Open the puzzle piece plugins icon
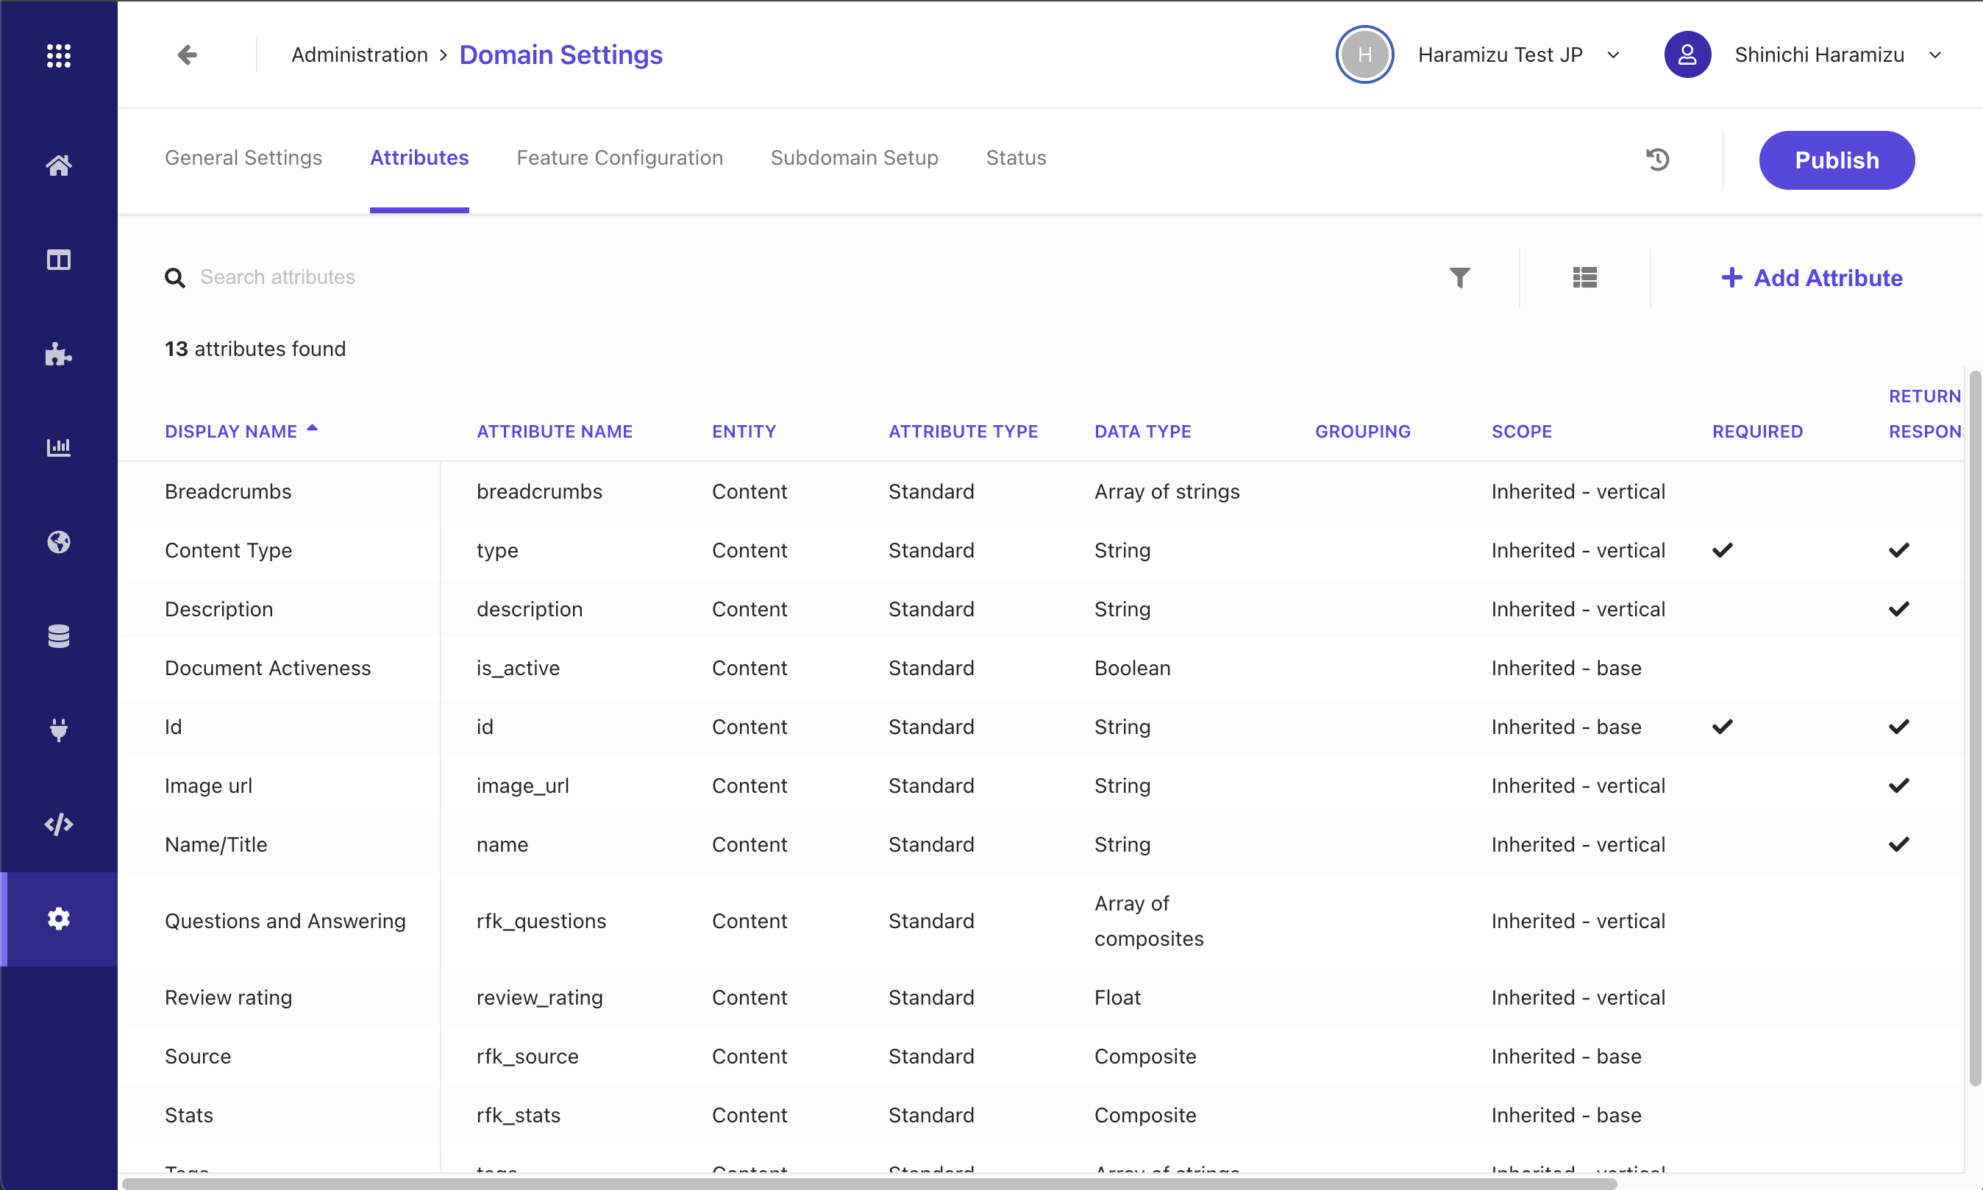 [59, 354]
